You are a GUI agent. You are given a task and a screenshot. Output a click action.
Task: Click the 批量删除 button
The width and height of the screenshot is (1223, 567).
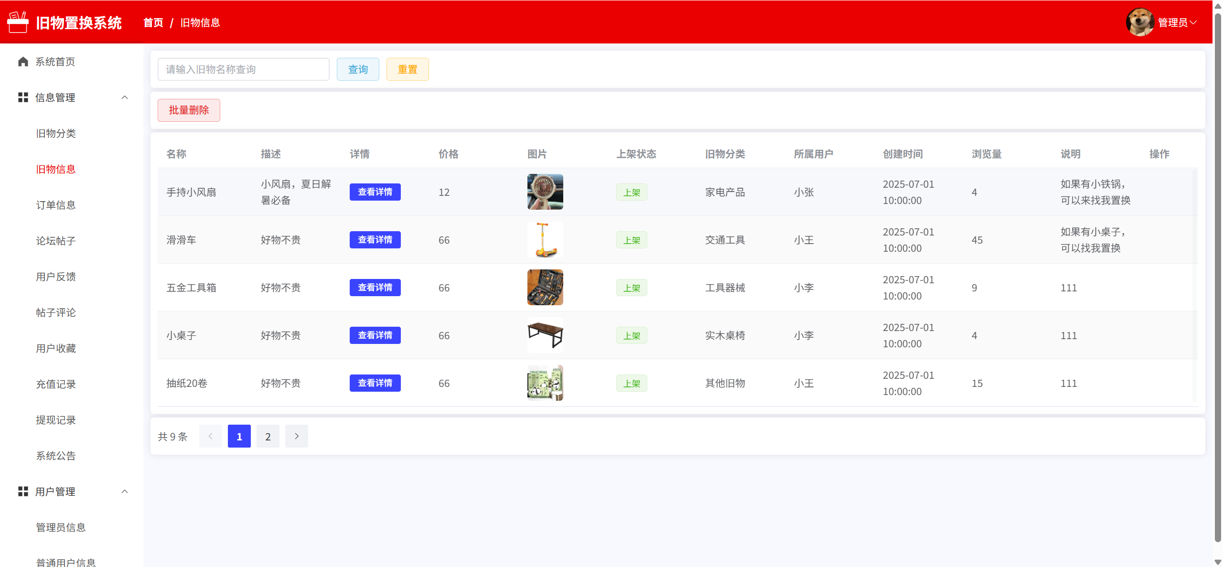point(189,110)
